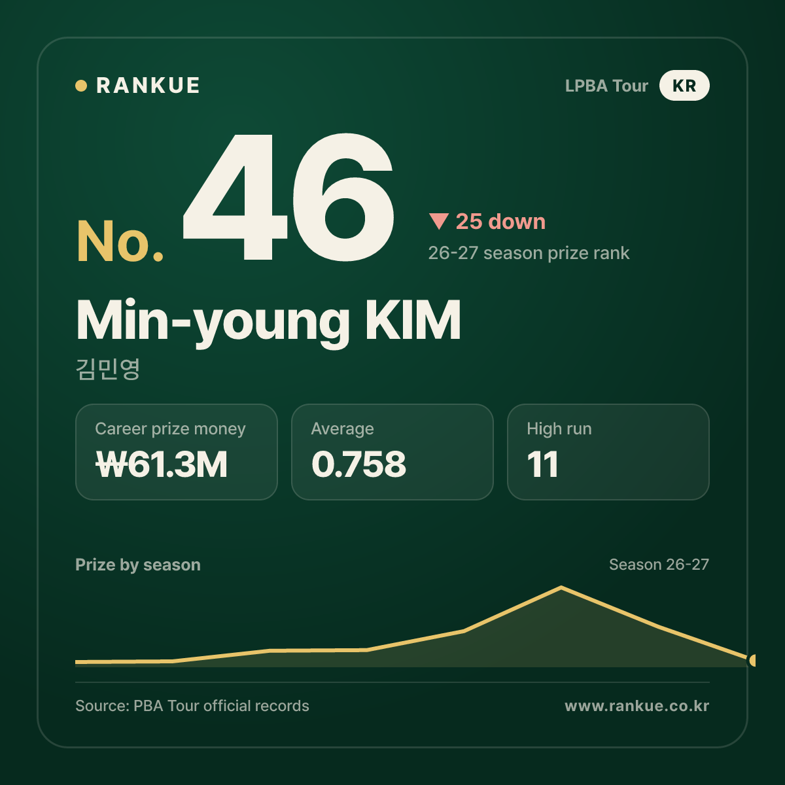
Task: Click 'Source: PBA Tour official records' text
Action: (192, 706)
